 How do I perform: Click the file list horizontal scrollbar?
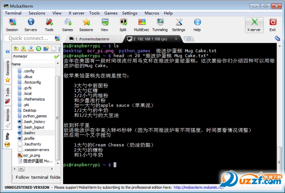click(x=33, y=169)
